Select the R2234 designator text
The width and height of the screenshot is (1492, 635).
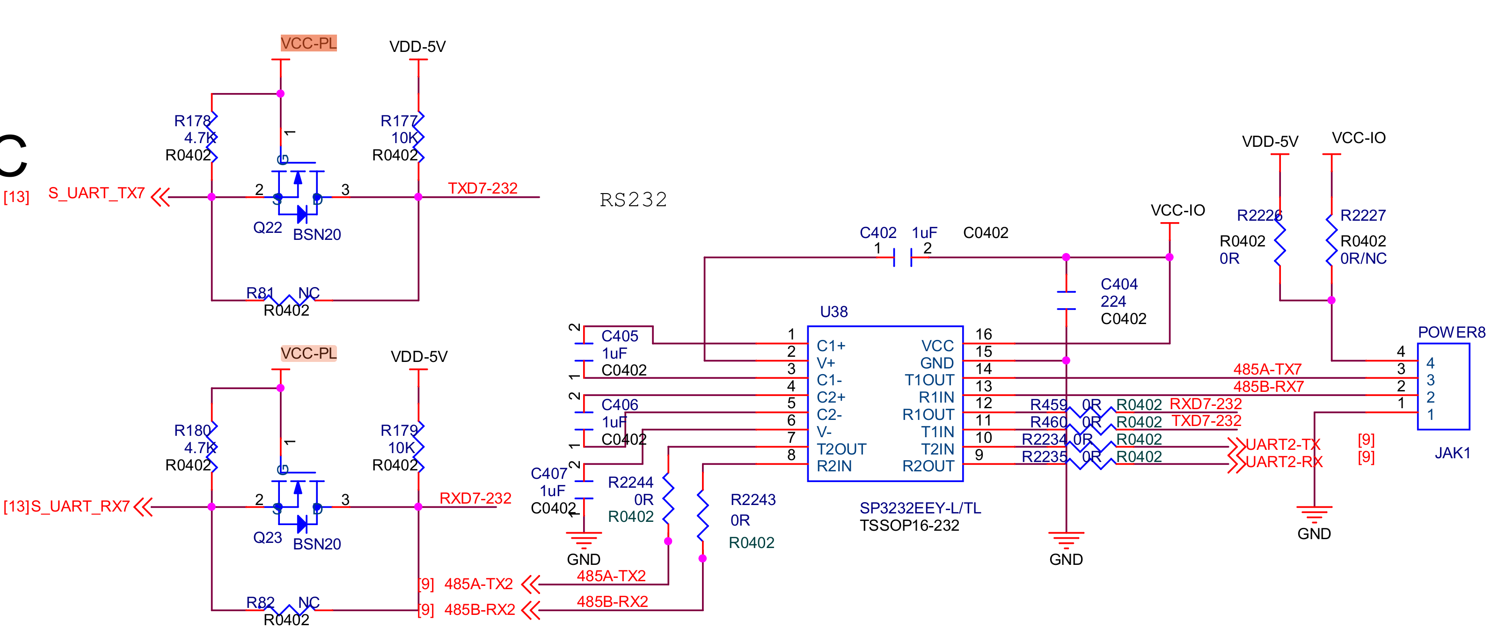click(x=1044, y=440)
